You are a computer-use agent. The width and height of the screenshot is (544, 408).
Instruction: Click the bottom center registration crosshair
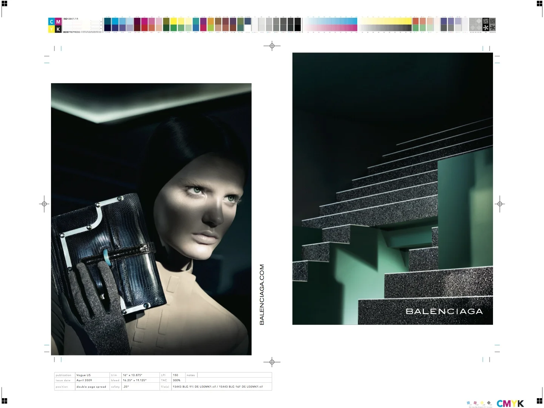coord(272,362)
